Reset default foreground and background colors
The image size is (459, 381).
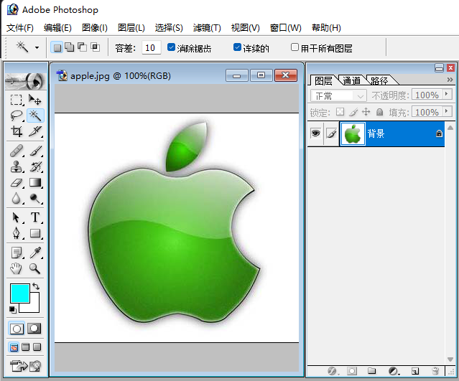coord(12,309)
